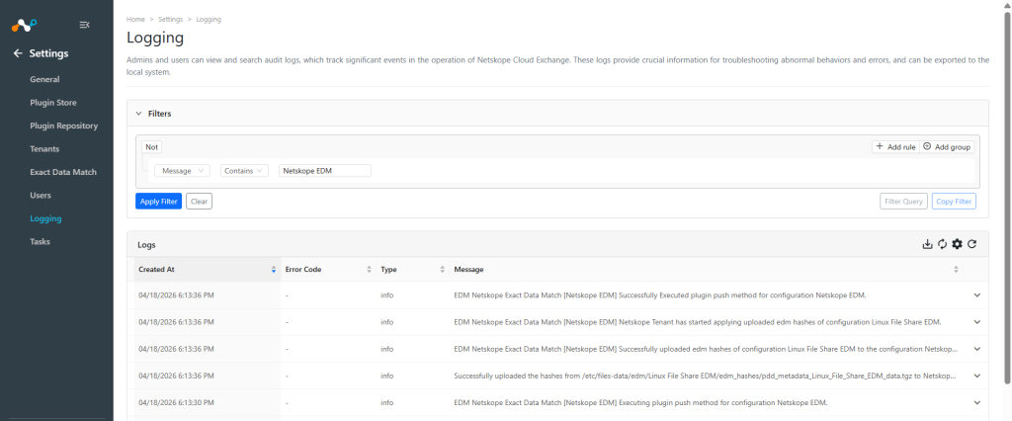Expand row 'Successfully uploaded the hashes from /etc'
1012x421 pixels.
tap(976, 376)
